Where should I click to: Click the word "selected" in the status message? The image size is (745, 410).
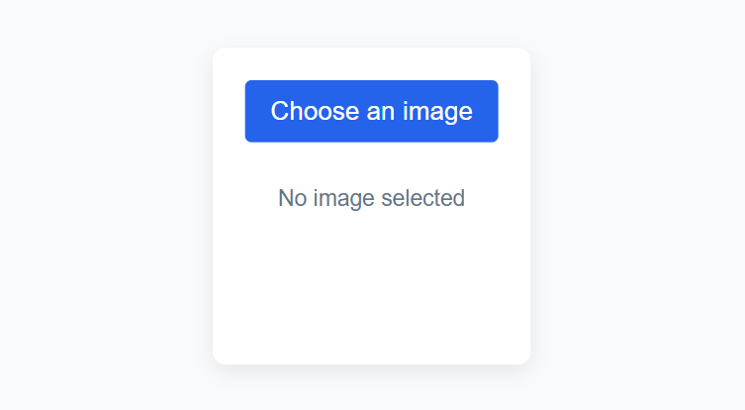(x=425, y=198)
